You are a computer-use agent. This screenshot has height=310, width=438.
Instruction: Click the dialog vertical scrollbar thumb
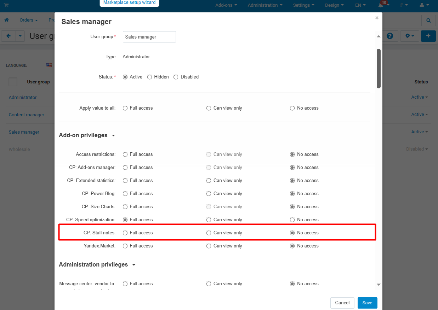pos(379,69)
